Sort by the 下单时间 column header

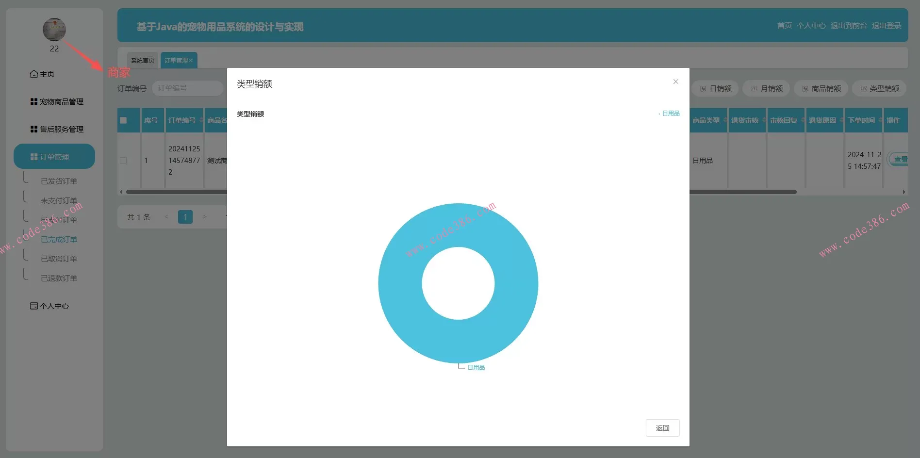[864, 120]
